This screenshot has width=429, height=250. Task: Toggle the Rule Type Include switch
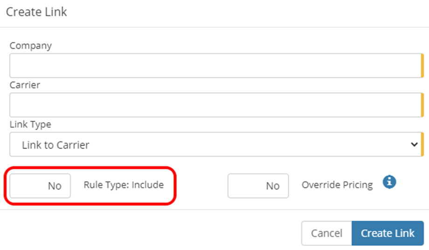click(40, 186)
